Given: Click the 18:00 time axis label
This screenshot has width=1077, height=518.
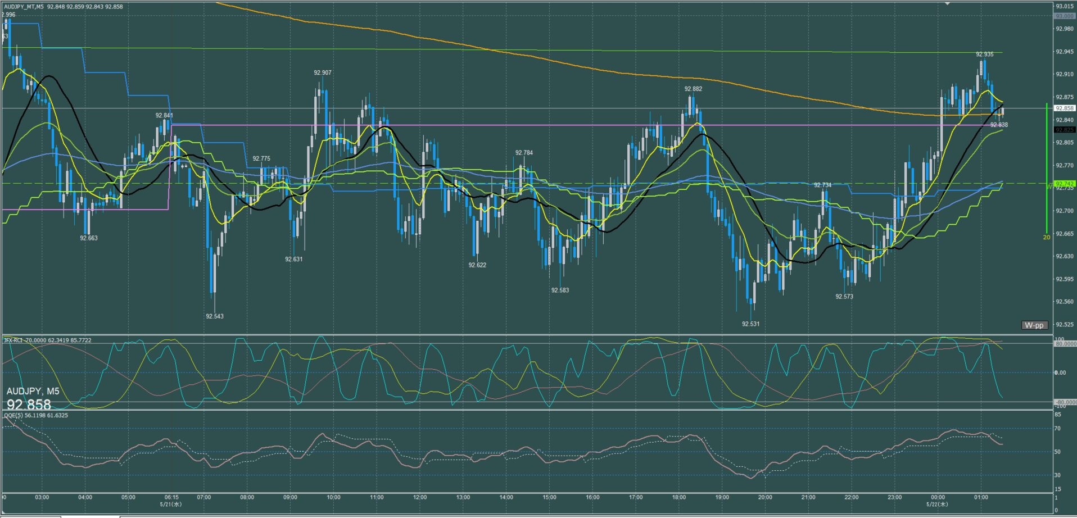Looking at the screenshot, I should point(679,497).
